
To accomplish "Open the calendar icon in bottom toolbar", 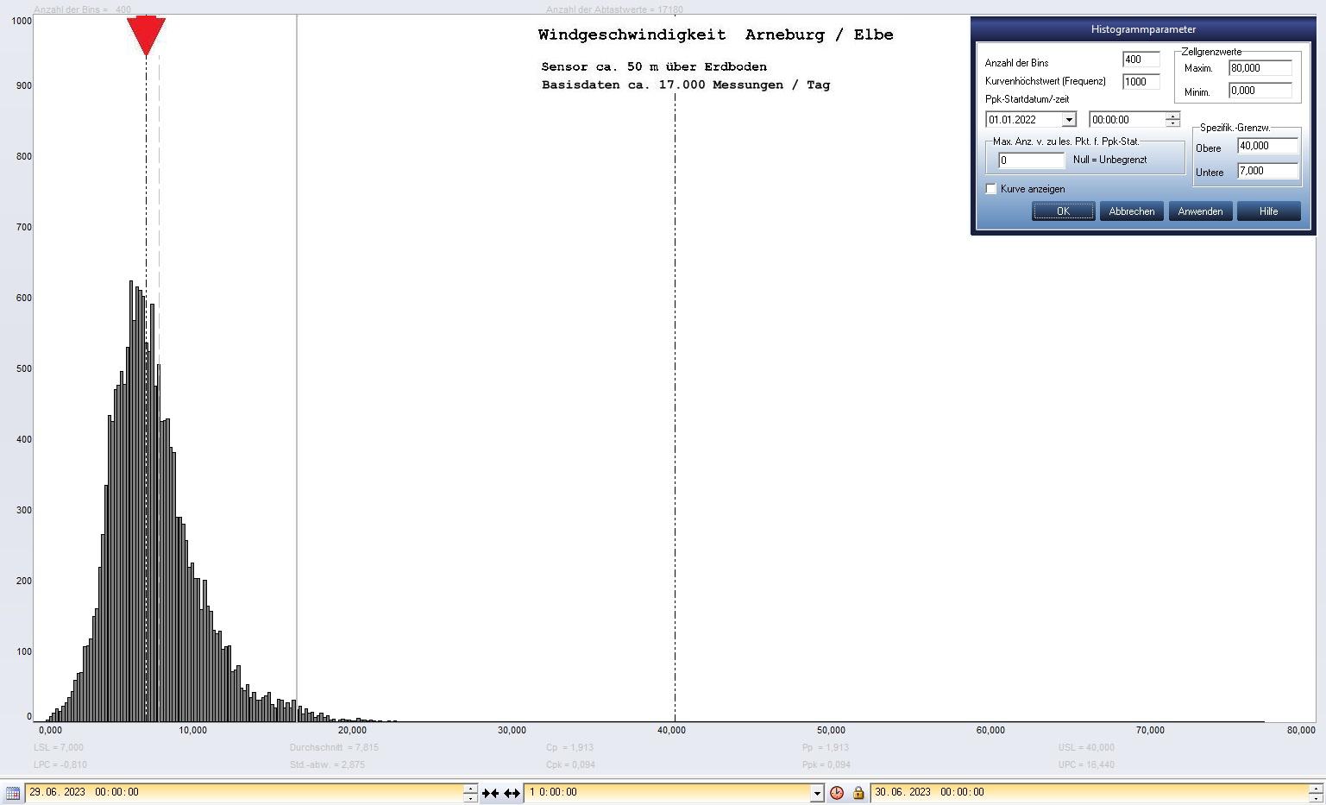I will point(13,792).
